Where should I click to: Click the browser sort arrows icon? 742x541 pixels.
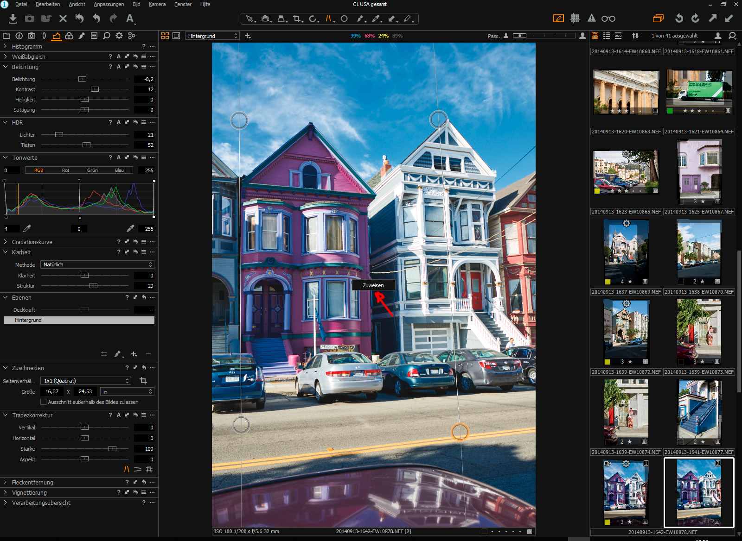635,36
